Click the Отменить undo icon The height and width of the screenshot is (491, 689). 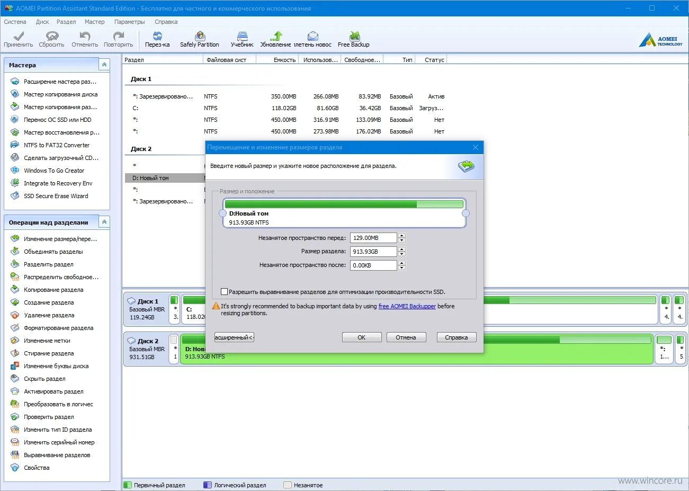[x=85, y=39]
